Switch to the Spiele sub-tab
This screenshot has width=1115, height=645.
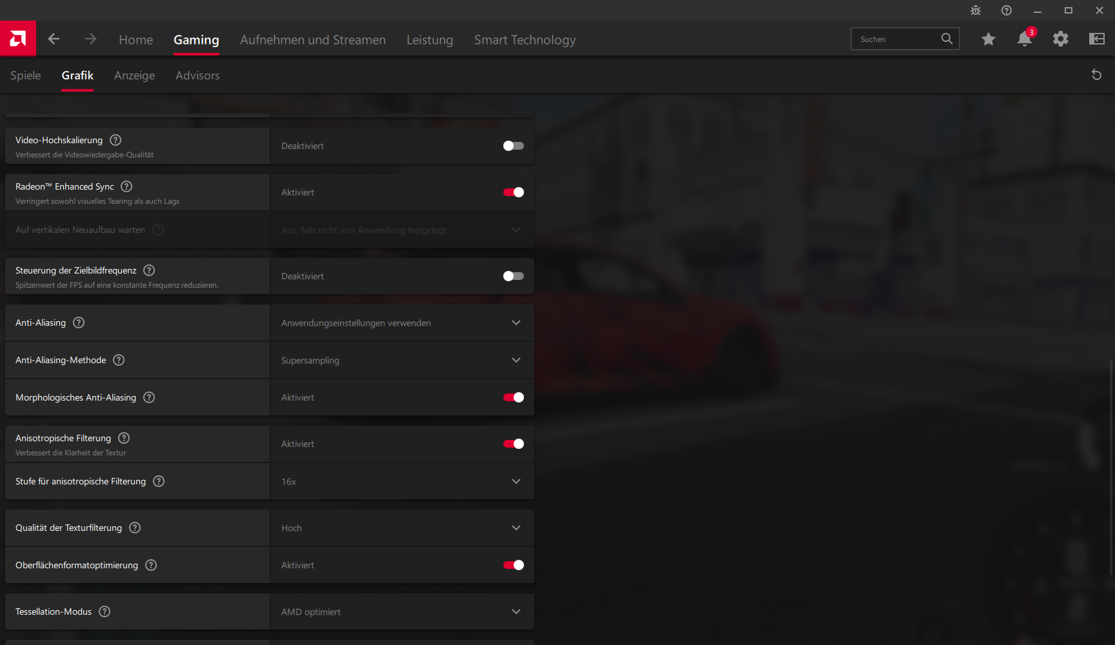coord(26,75)
